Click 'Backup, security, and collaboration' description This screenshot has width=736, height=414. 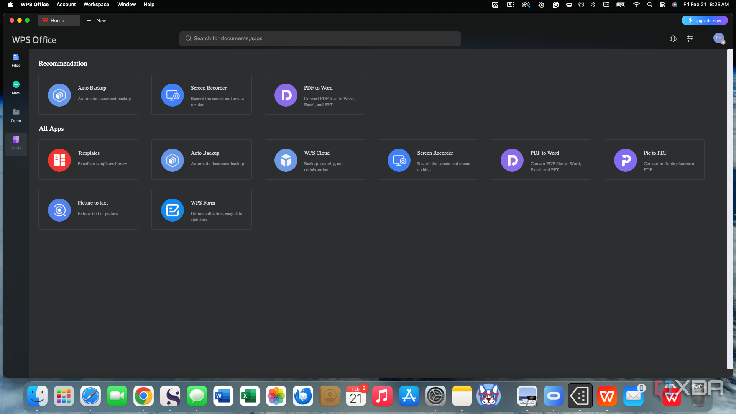click(324, 167)
